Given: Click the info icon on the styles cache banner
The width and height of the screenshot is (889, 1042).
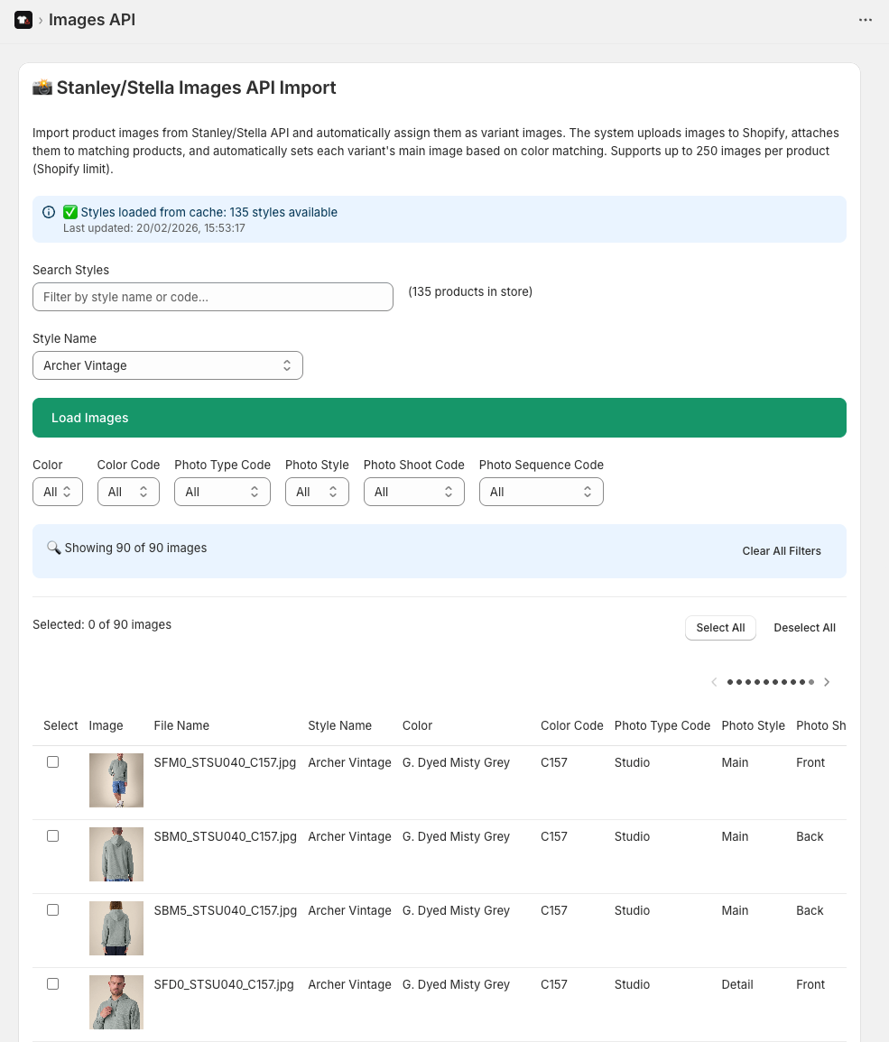Looking at the screenshot, I should 49,211.
